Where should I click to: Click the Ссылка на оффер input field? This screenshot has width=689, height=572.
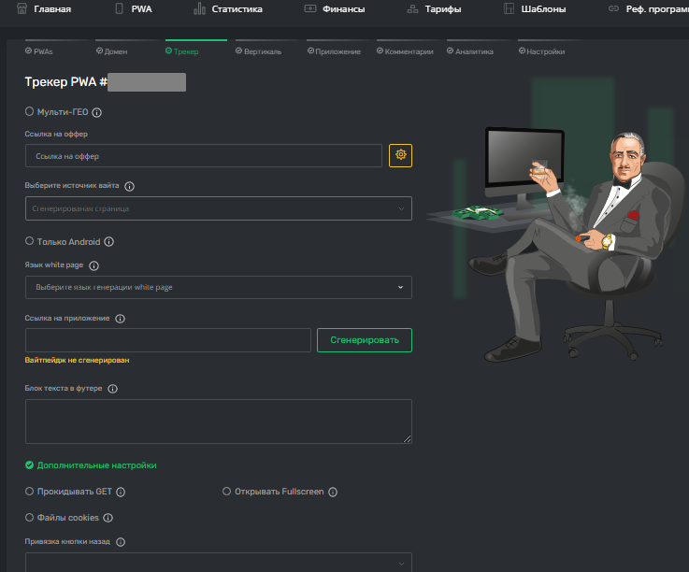click(x=204, y=155)
